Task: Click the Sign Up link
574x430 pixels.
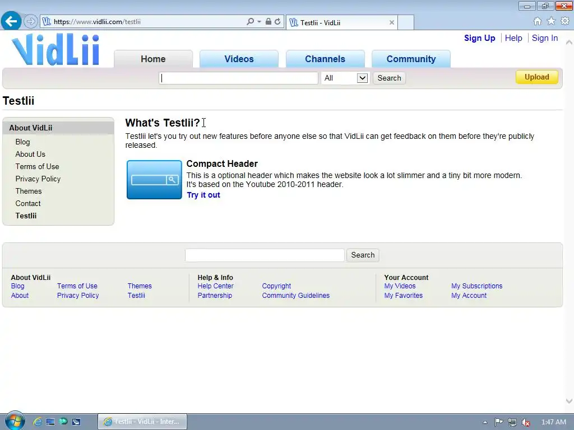Action: point(480,38)
